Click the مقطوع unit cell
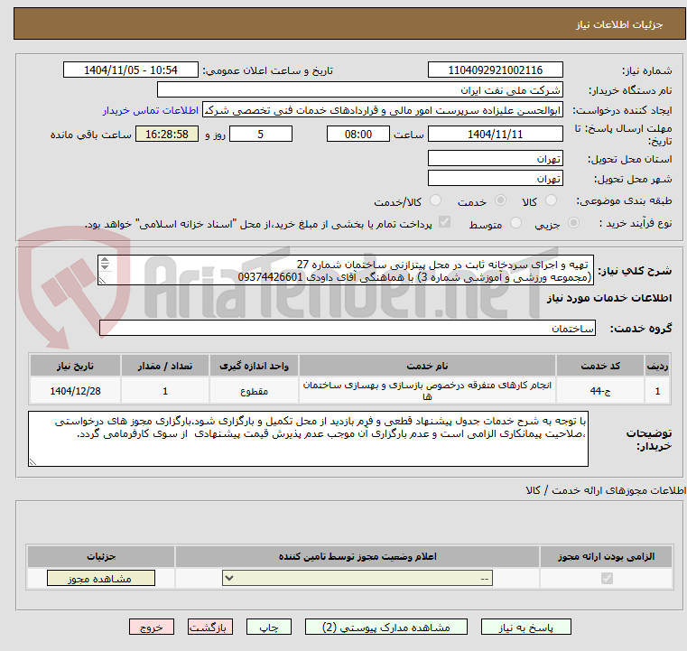 click(254, 391)
